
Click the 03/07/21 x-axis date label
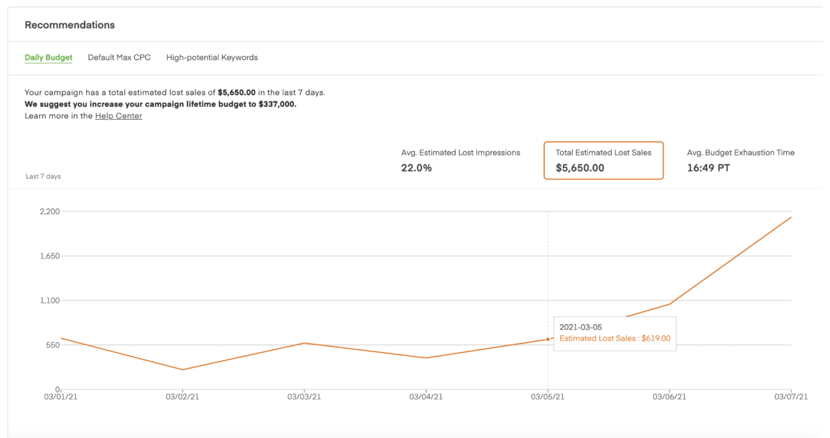(790, 397)
